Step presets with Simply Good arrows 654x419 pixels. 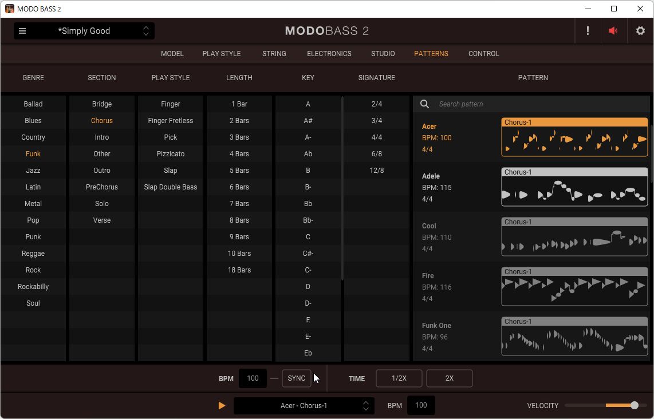(146, 31)
